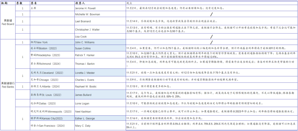The image size is (298, 131).
Task: Click the 观点 column header
Action: (129, 3)
